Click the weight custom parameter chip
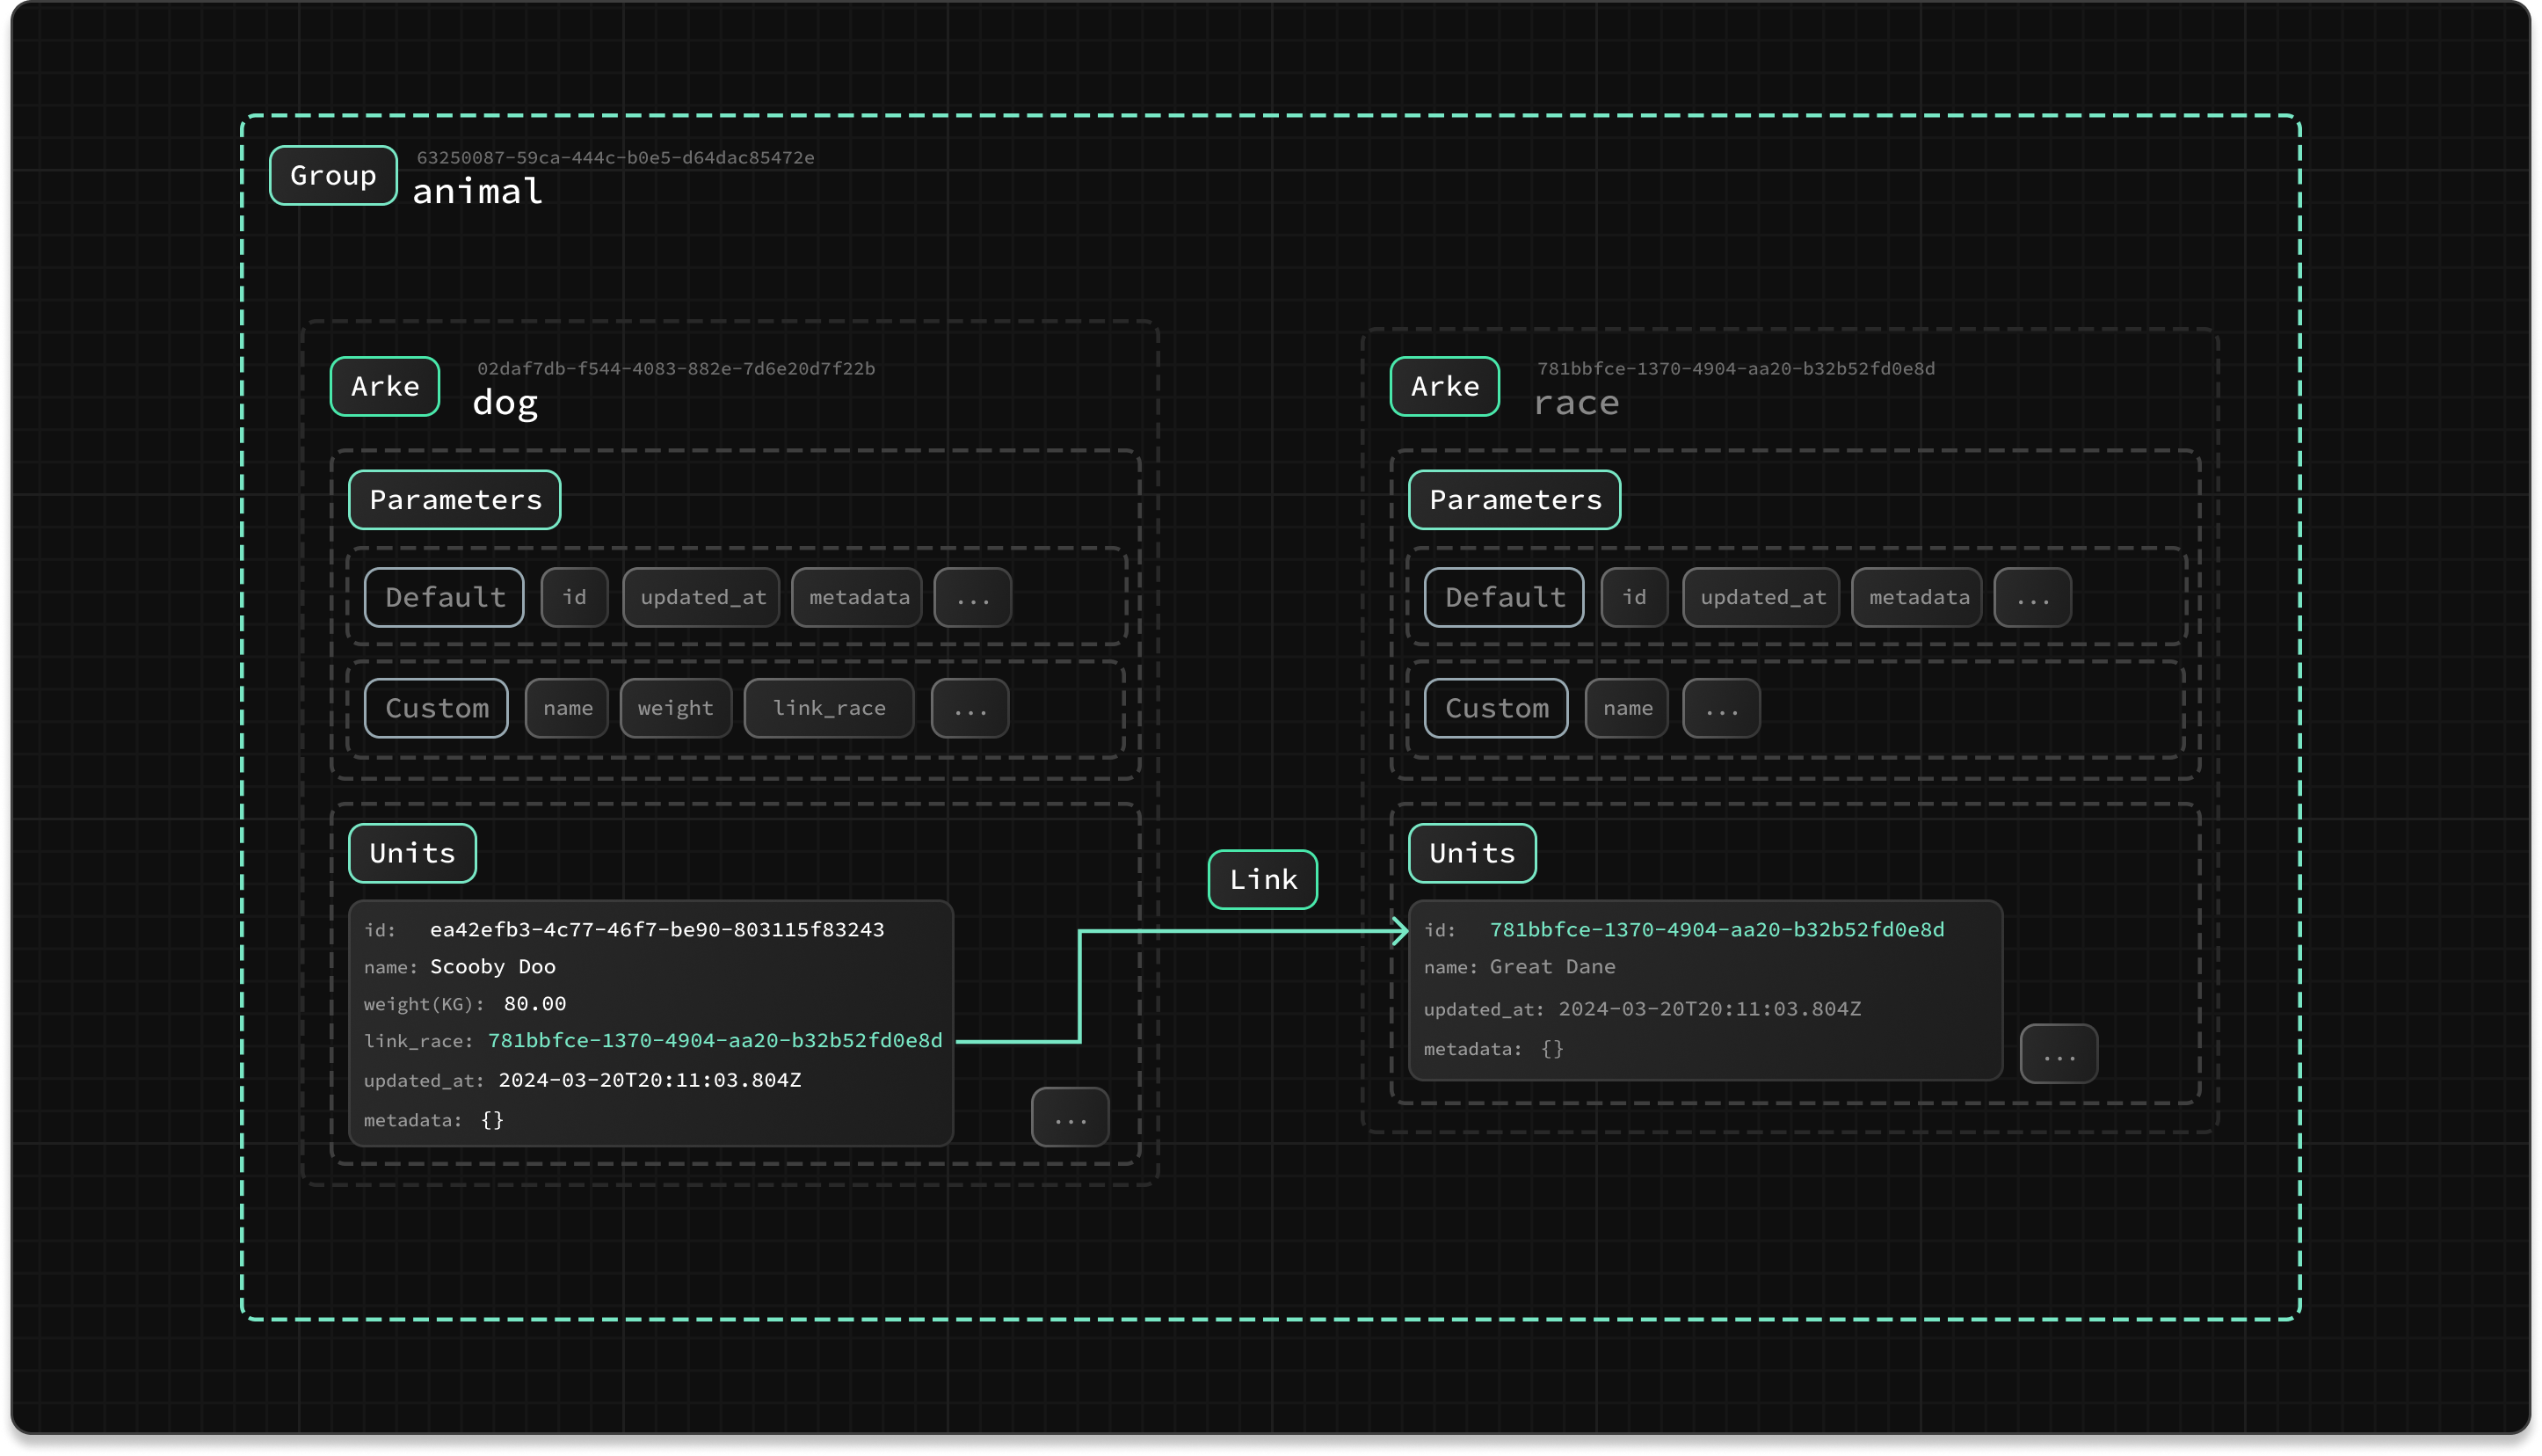Screen dimensions: 2542x1456 [676, 708]
